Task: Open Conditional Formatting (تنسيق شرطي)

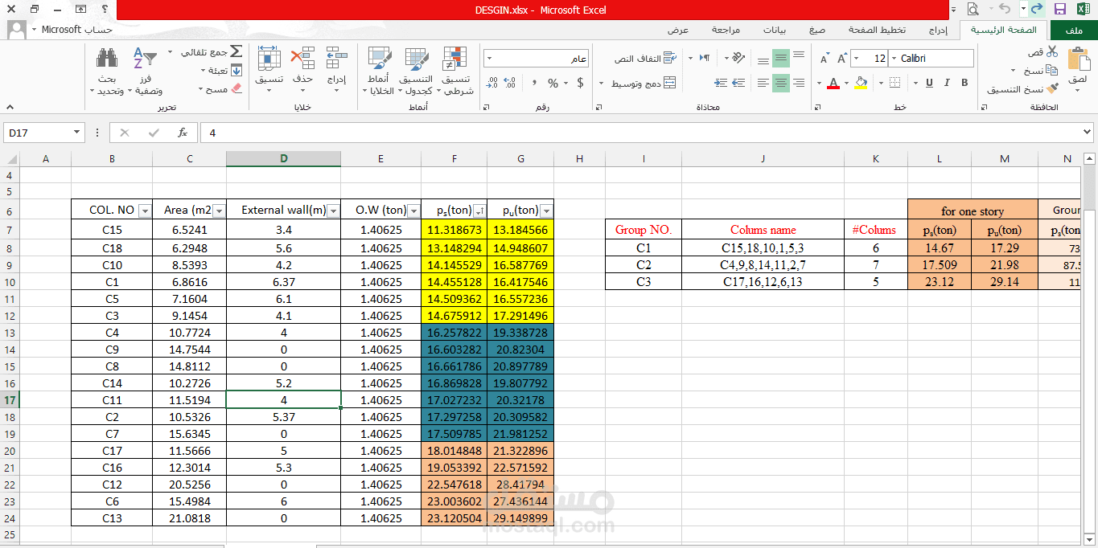Action: click(x=456, y=71)
